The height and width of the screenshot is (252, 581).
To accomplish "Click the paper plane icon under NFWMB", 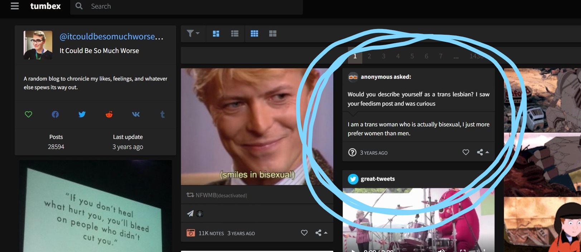I will pyautogui.click(x=190, y=214).
